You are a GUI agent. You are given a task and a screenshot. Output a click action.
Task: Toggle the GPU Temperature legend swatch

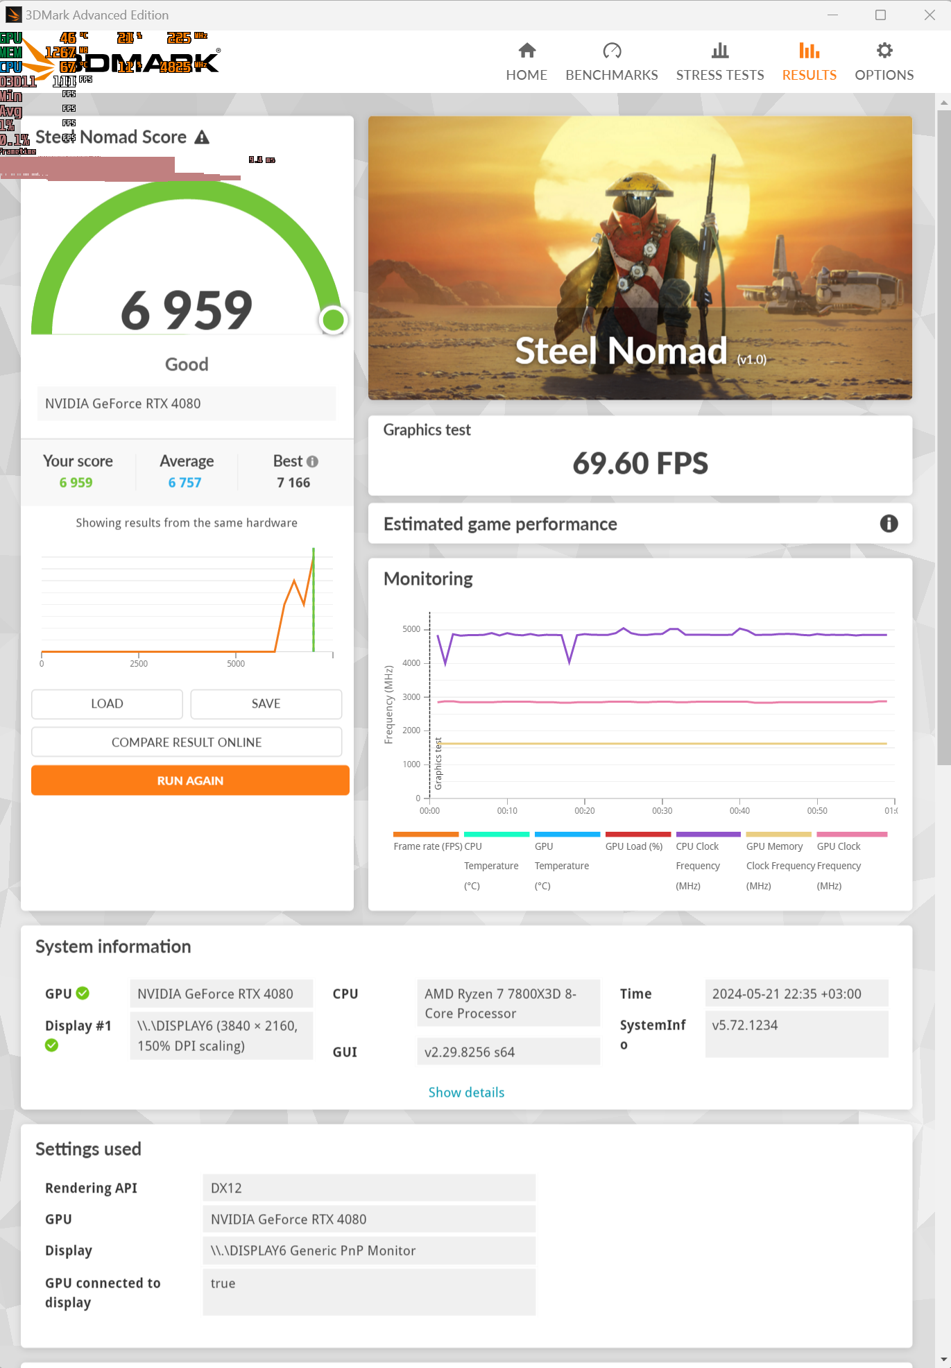tap(567, 835)
